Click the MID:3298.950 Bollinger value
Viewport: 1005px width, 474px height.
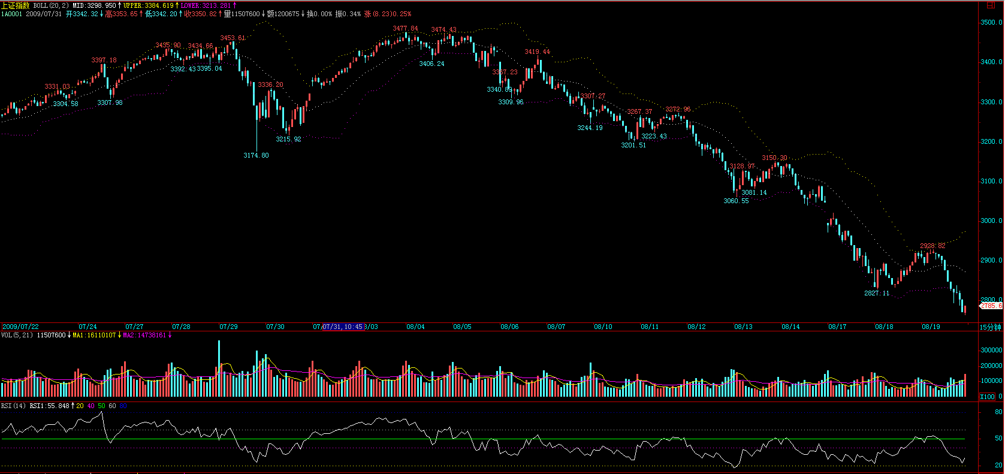(x=94, y=5)
